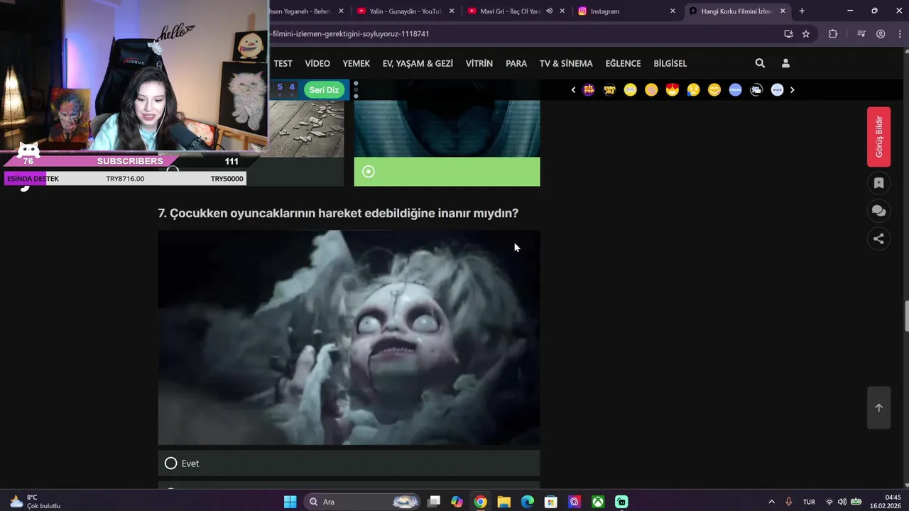Image resolution: width=909 pixels, height=511 pixels.
Task: Switch to Mohsen Yeganeh tab
Action: click(307, 11)
